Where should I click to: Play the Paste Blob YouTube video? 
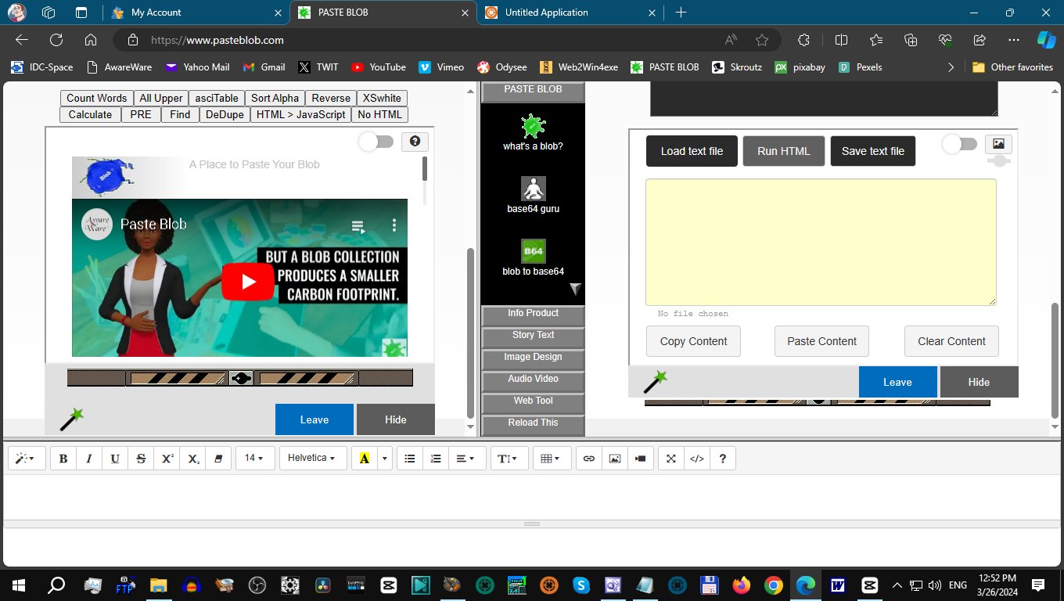(x=248, y=282)
